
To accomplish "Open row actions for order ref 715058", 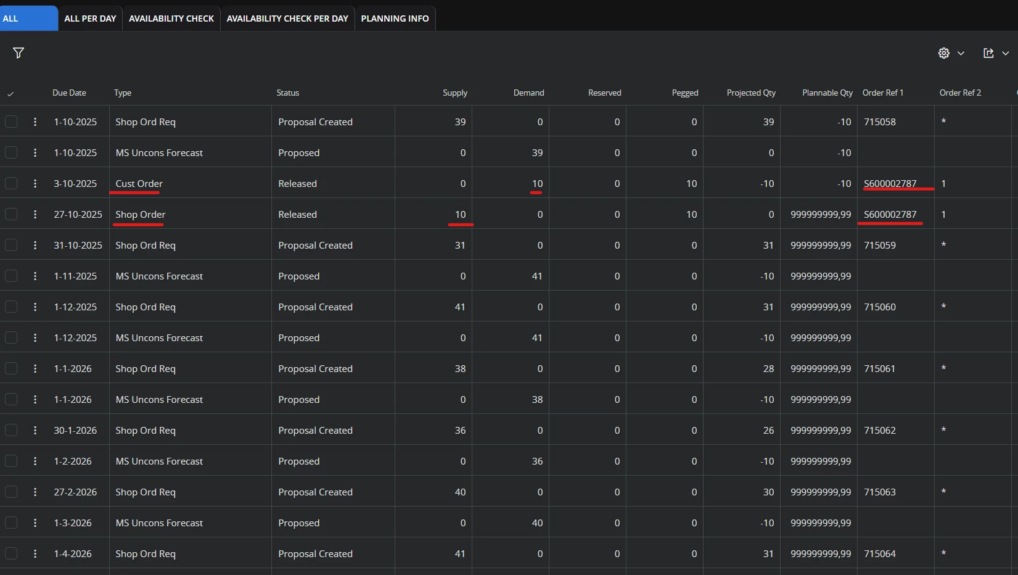I will pos(35,122).
